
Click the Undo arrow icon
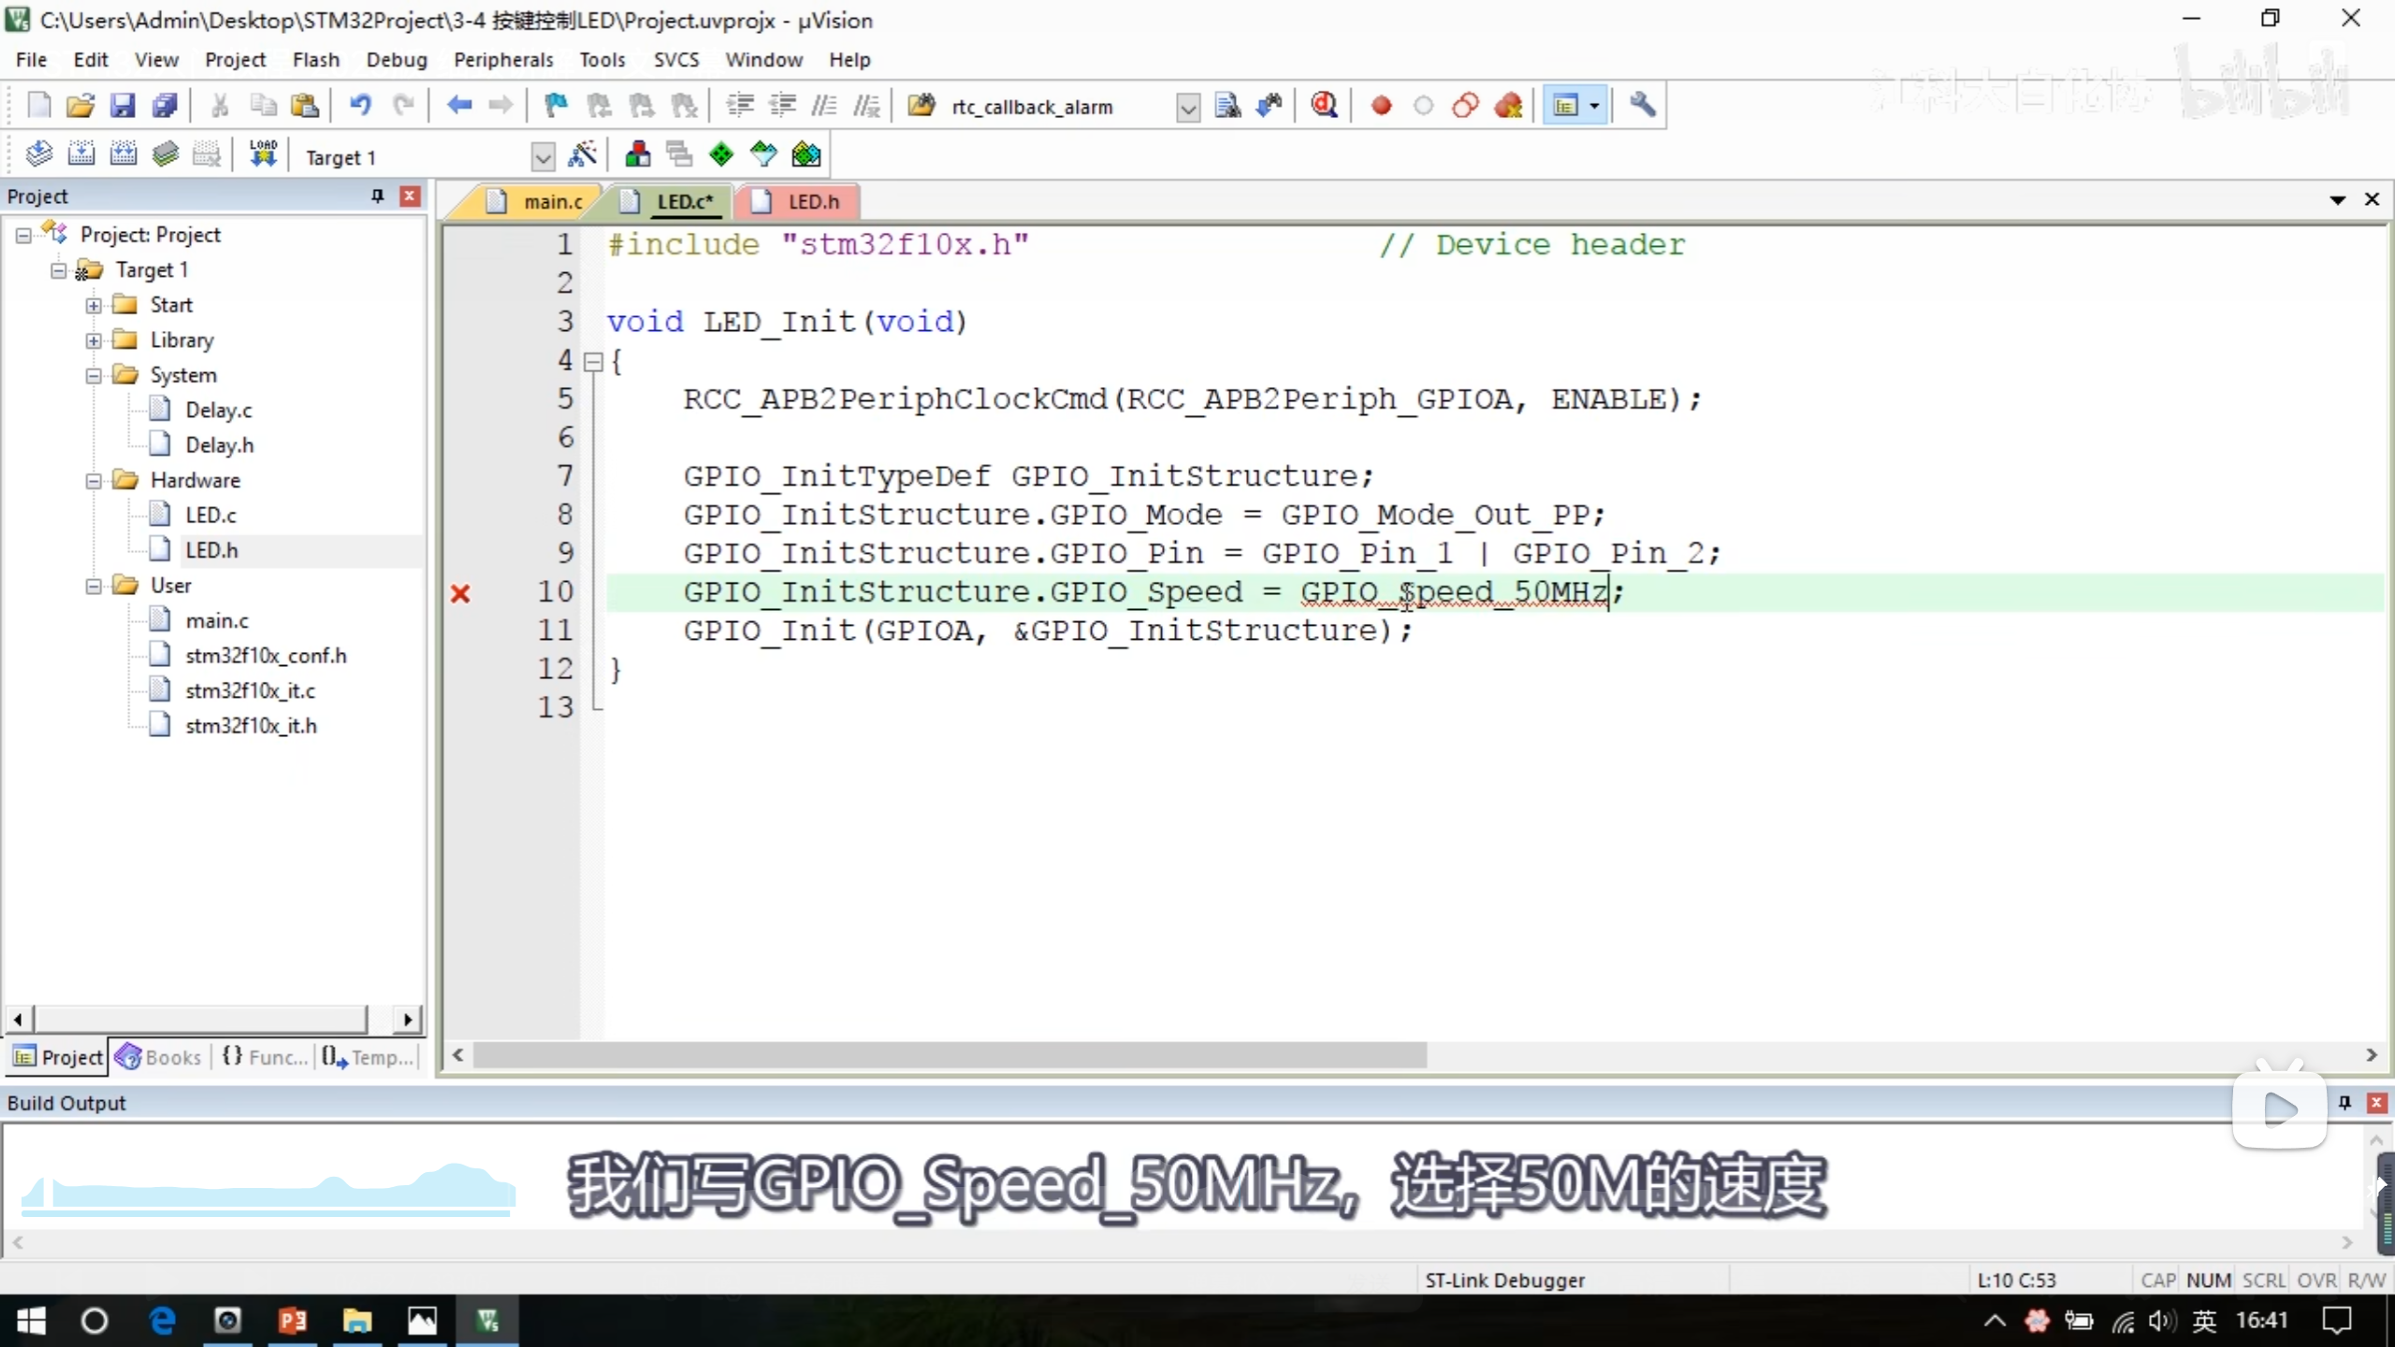pyautogui.click(x=360, y=106)
